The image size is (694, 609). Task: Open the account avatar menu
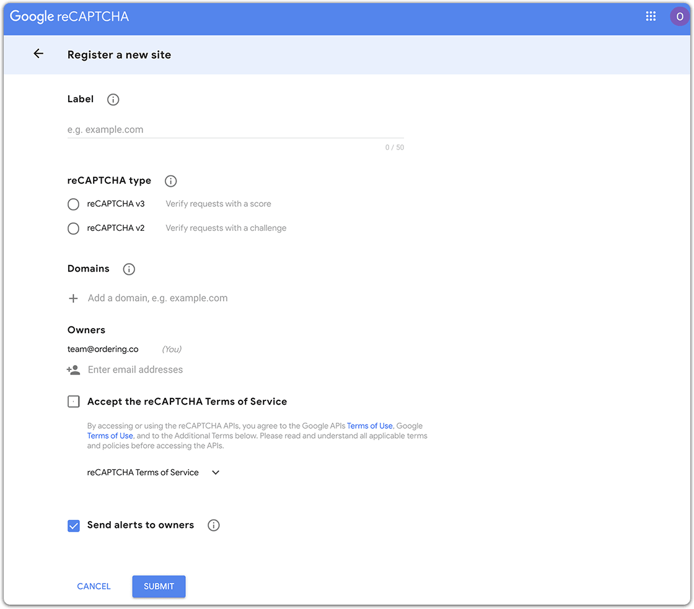click(x=679, y=16)
